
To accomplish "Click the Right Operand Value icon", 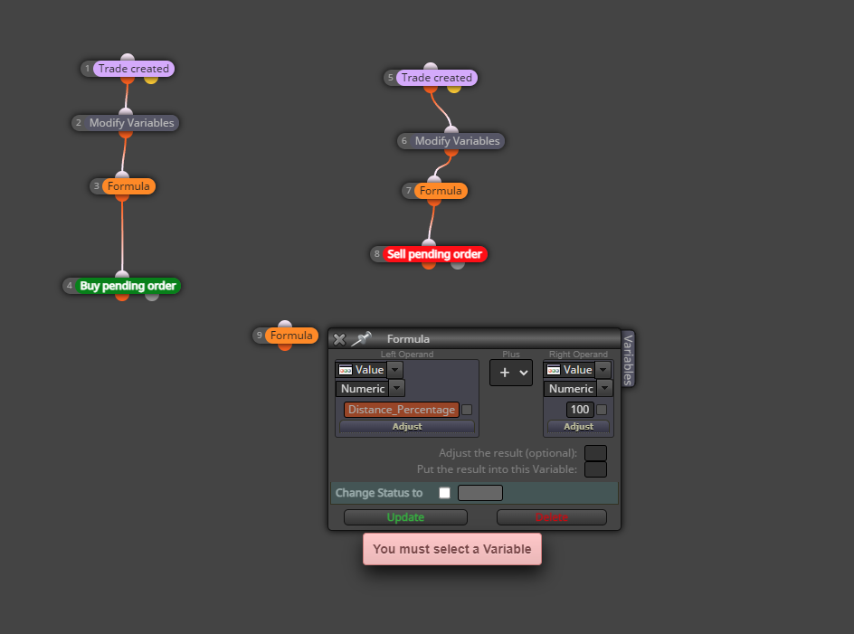I will pos(554,370).
